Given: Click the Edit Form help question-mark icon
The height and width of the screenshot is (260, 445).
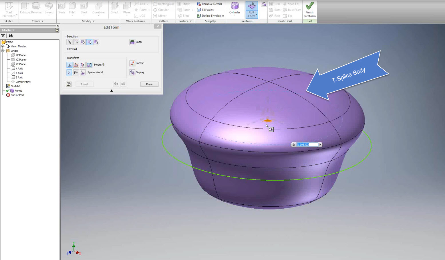Looking at the screenshot, I should [69, 84].
